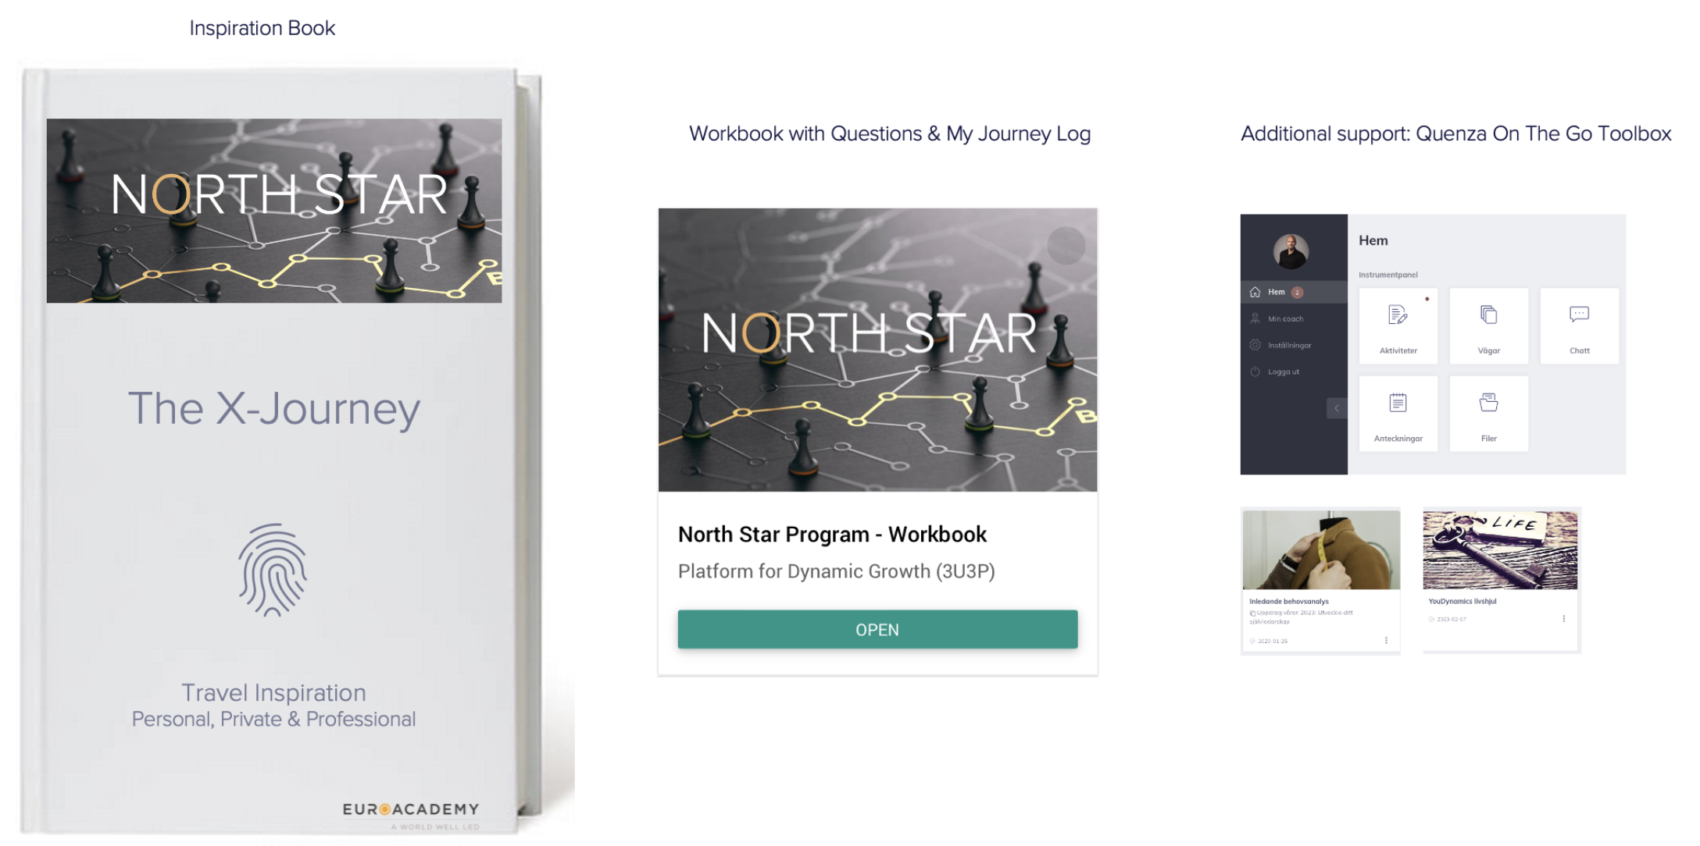Open the Filer folder tile

(x=1488, y=414)
